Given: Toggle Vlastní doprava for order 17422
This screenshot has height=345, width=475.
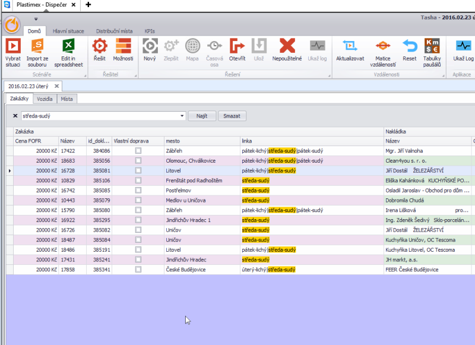Looking at the screenshot, I should (138, 151).
